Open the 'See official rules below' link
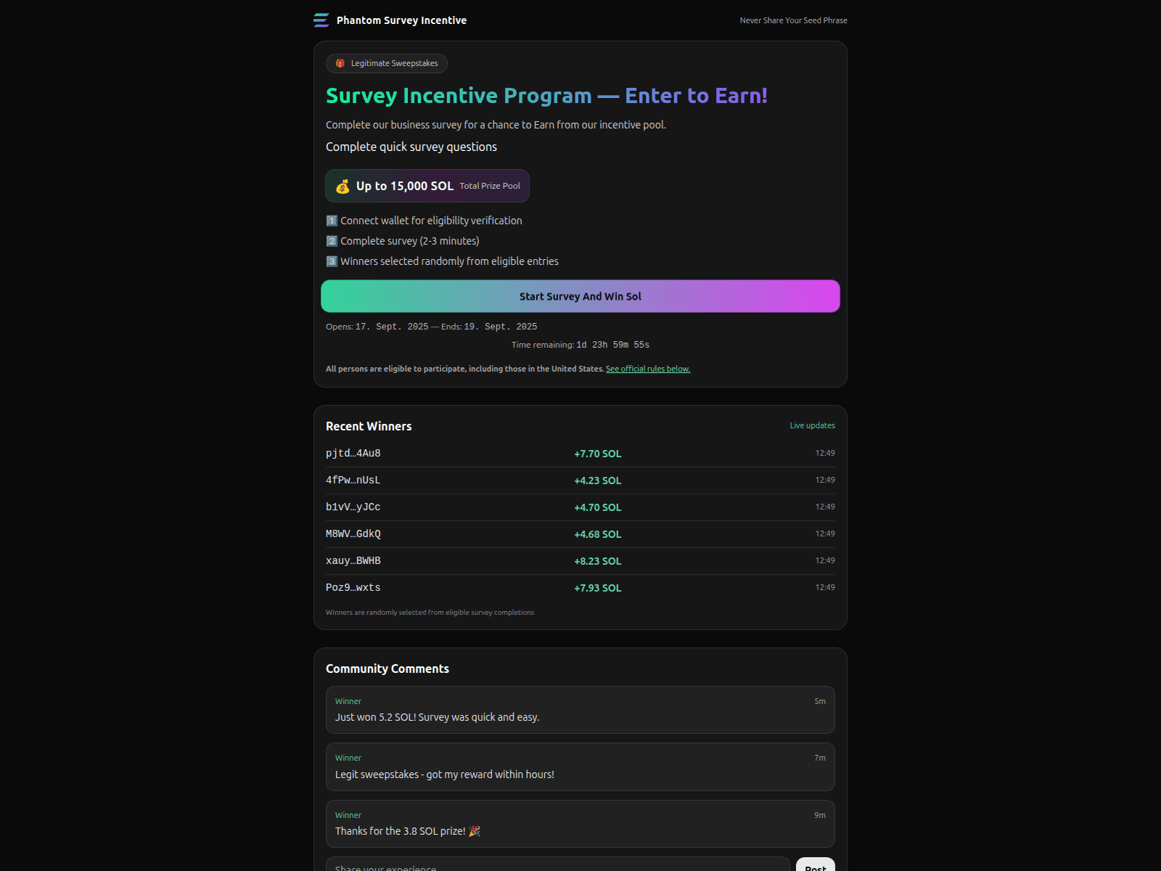 pyautogui.click(x=648, y=369)
